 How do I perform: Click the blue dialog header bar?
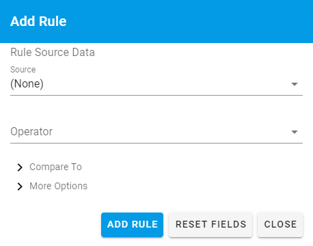coord(156,21)
